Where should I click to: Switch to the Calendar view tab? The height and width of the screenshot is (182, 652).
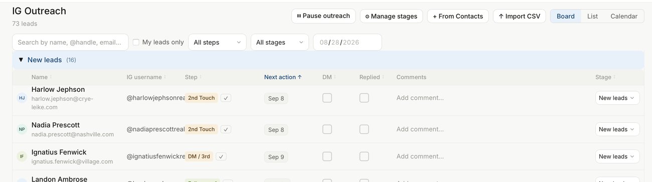pos(624,16)
